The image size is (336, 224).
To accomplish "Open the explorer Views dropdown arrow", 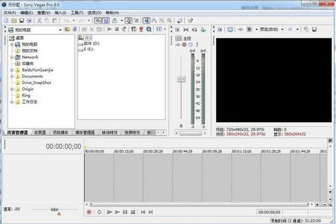I will [x=165, y=29].
